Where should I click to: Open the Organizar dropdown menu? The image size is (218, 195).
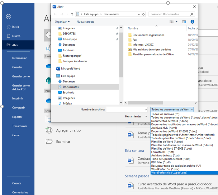coord(62,22)
